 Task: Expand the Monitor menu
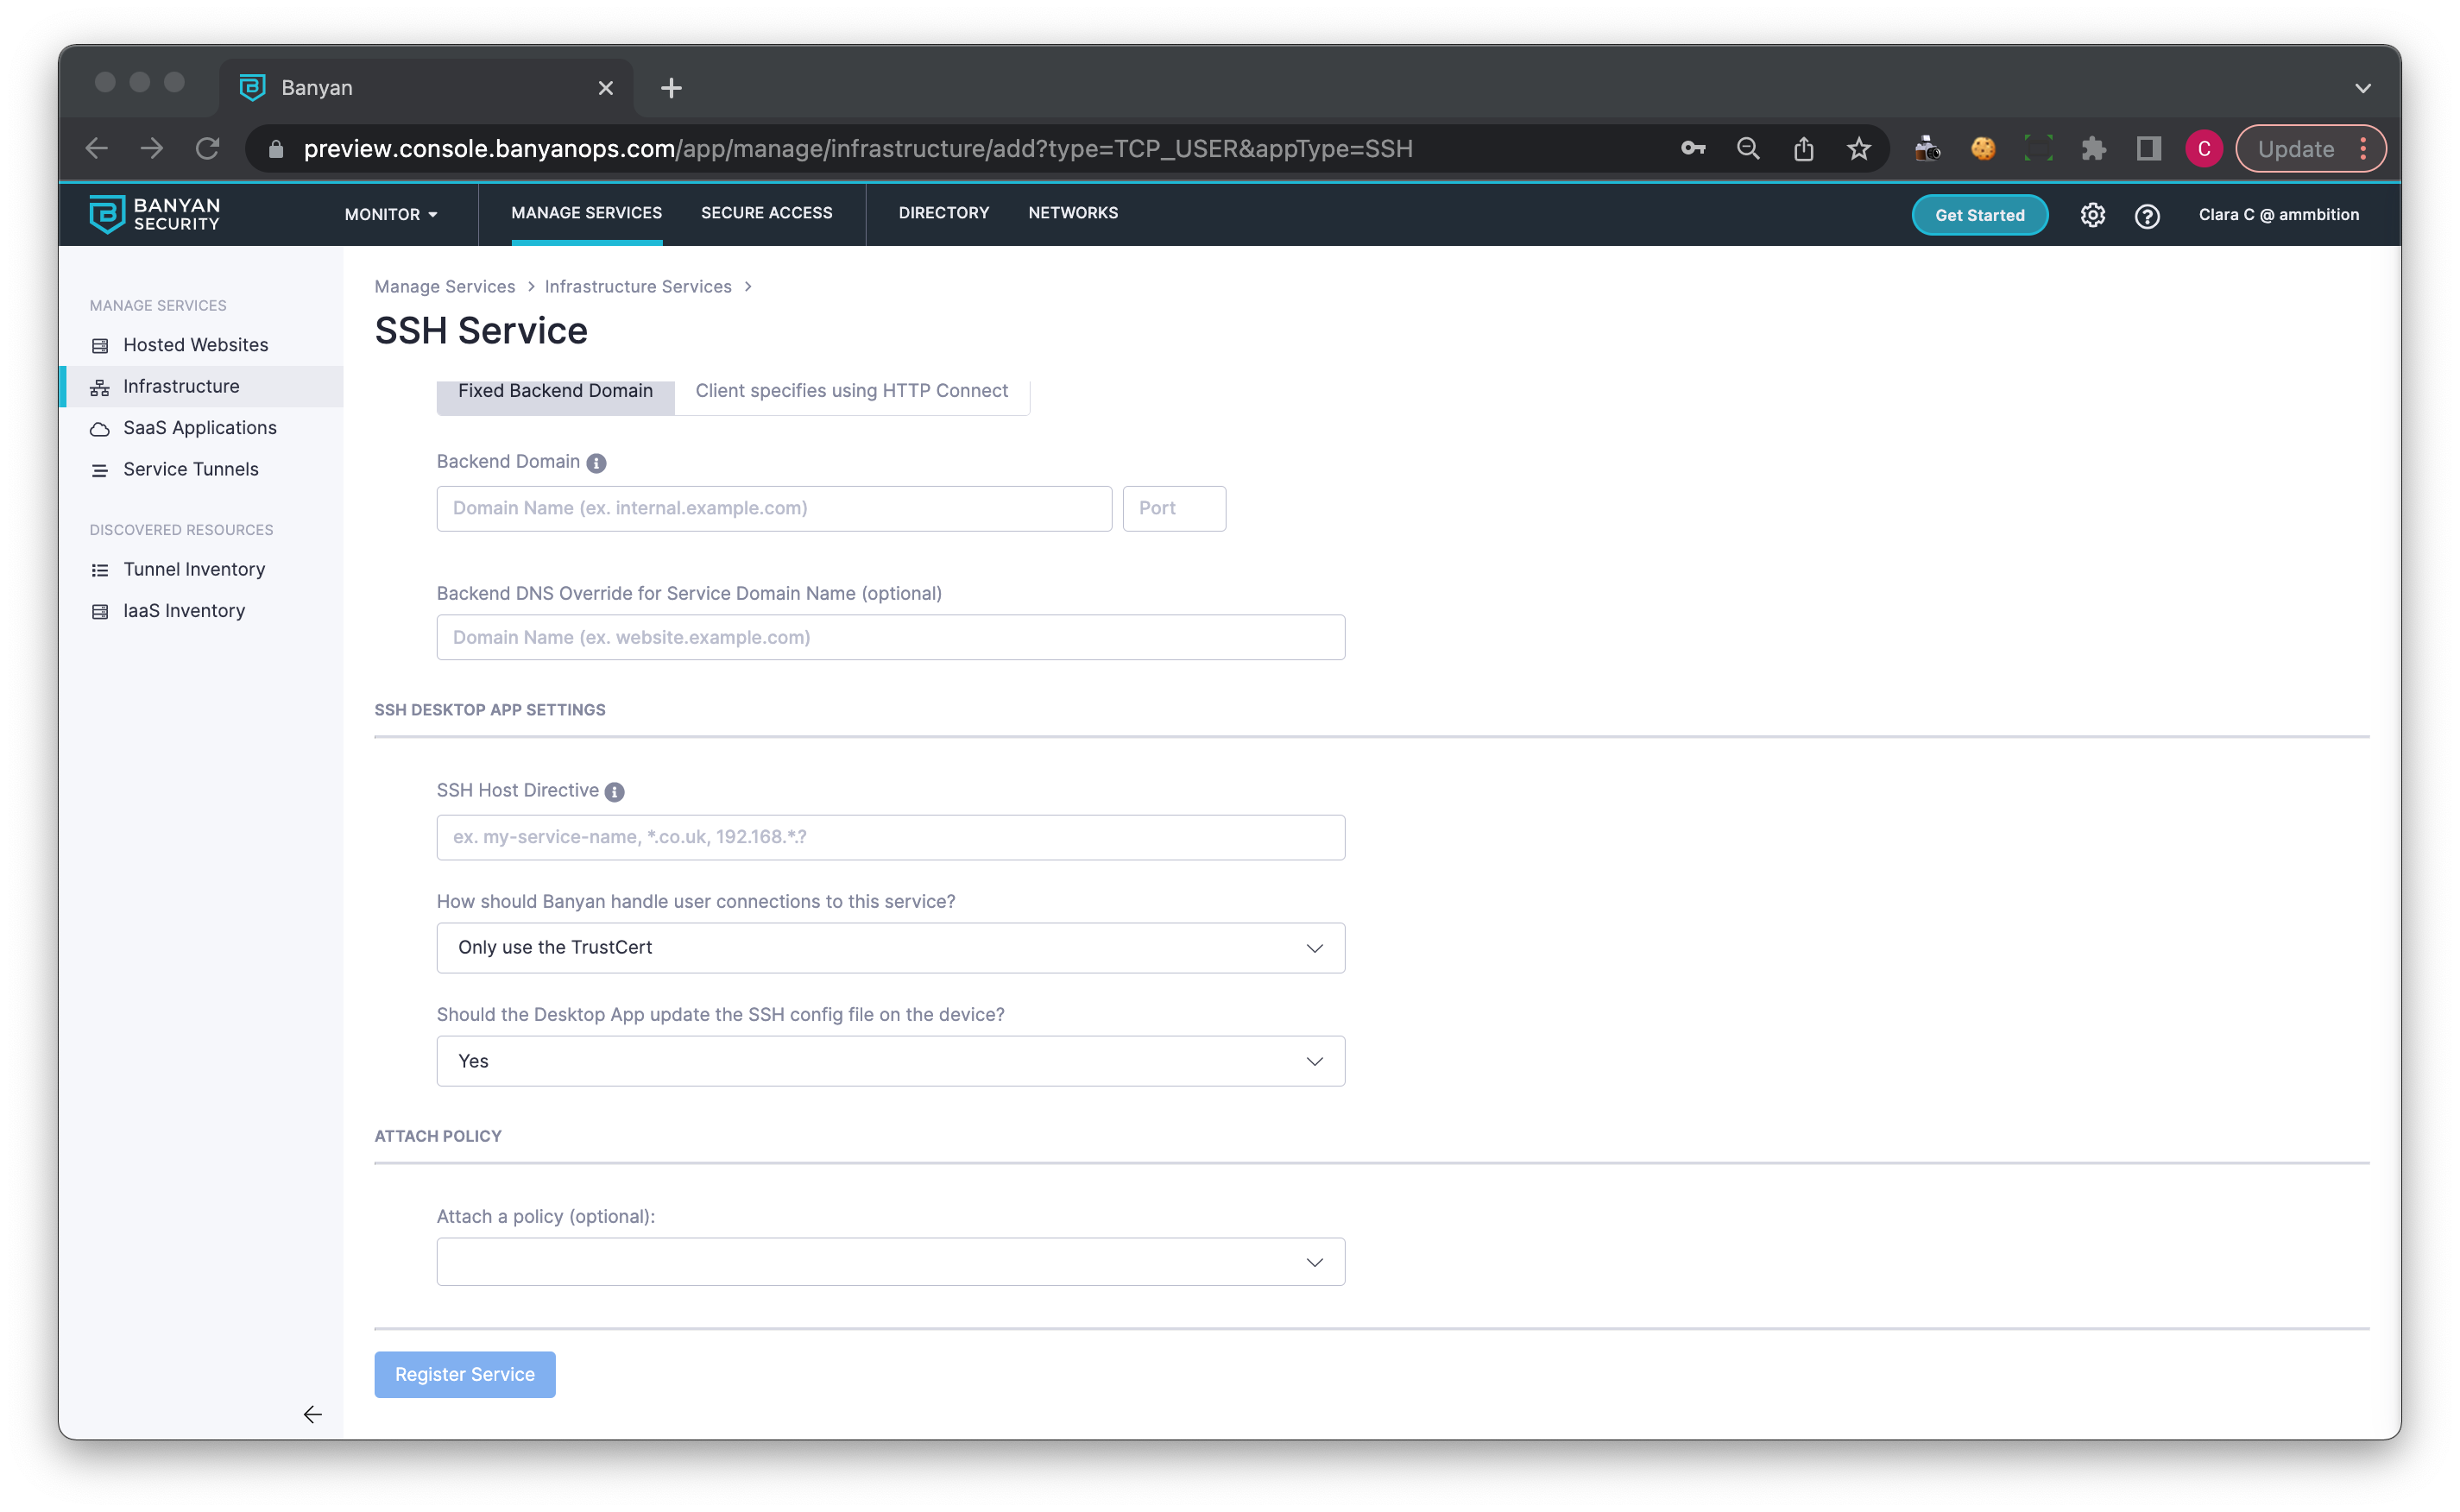pyautogui.click(x=391, y=214)
